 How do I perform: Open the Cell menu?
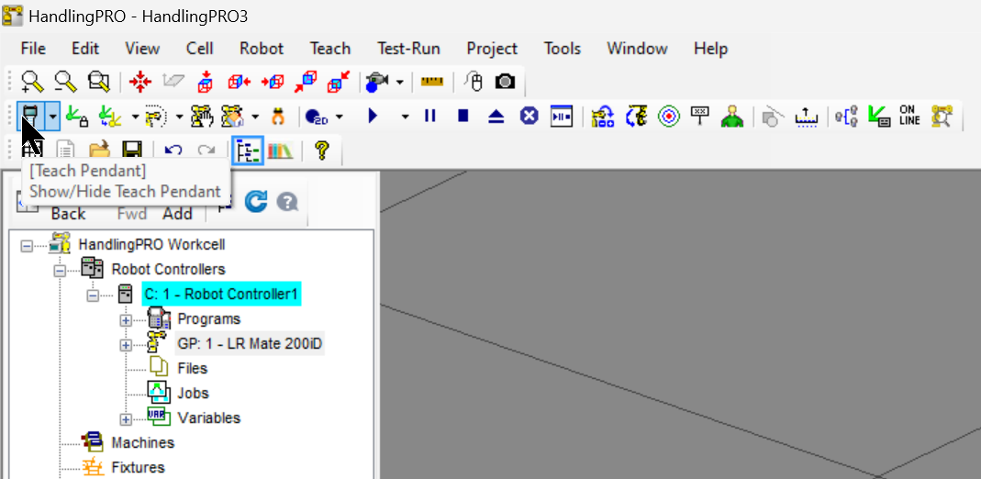[x=199, y=48]
